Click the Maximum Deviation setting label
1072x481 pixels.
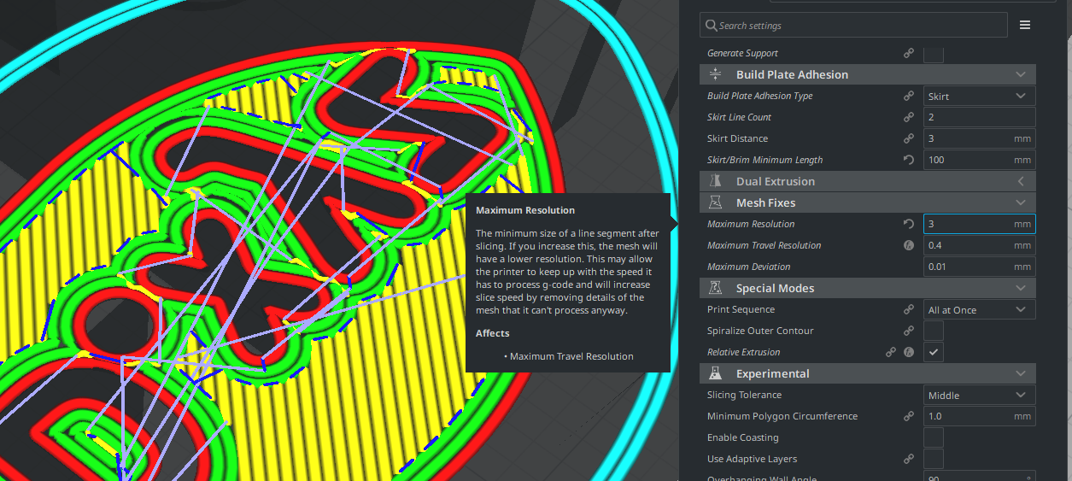(749, 267)
